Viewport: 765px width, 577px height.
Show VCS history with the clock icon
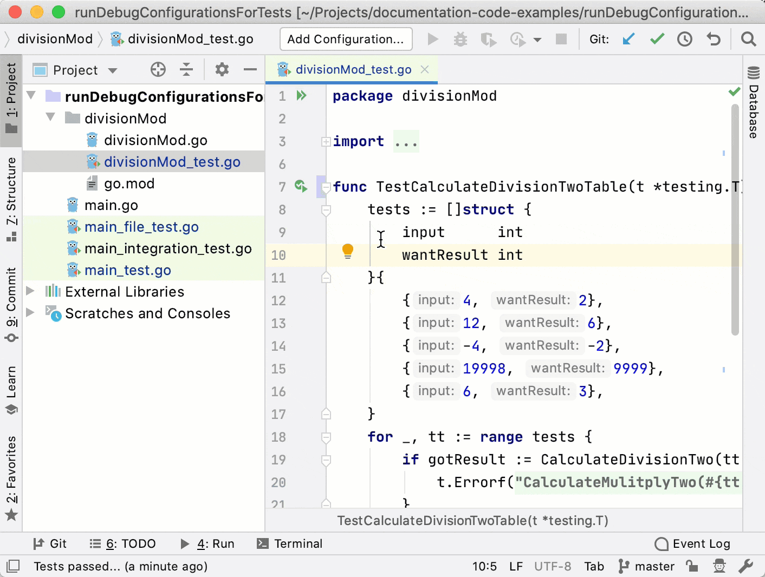[x=684, y=39]
